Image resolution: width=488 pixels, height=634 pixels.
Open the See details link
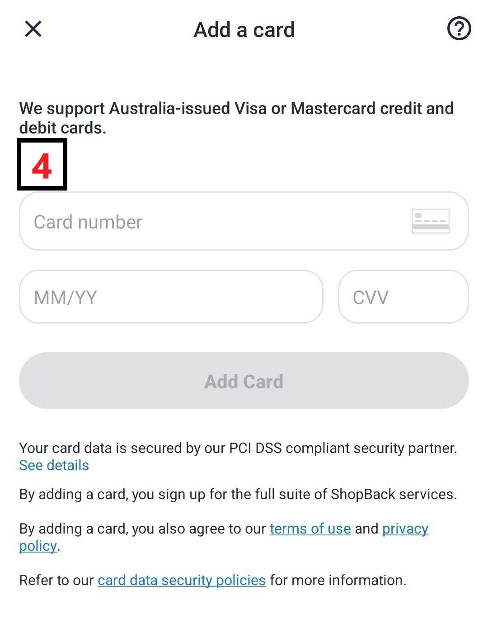pyautogui.click(x=54, y=465)
